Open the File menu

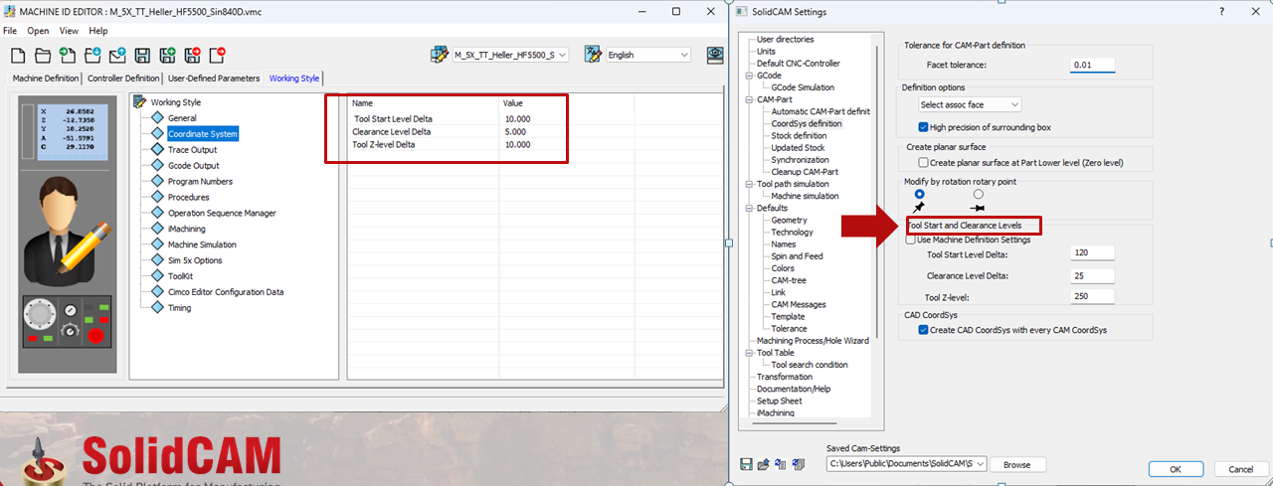10,31
